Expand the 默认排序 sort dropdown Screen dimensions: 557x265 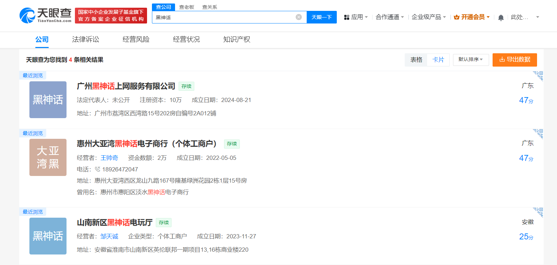tap(471, 60)
